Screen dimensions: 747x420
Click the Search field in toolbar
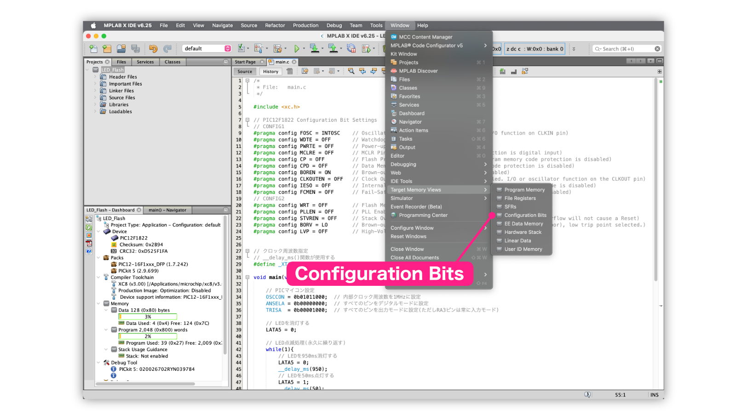[x=626, y=49]
